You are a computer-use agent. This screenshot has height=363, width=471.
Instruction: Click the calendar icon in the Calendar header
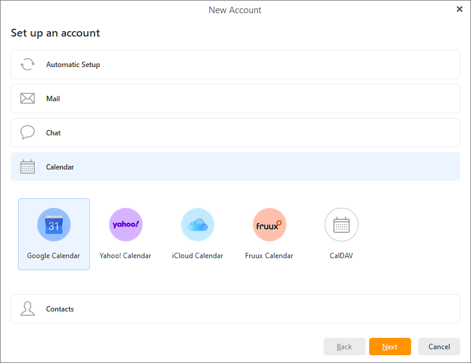point(28,167)
